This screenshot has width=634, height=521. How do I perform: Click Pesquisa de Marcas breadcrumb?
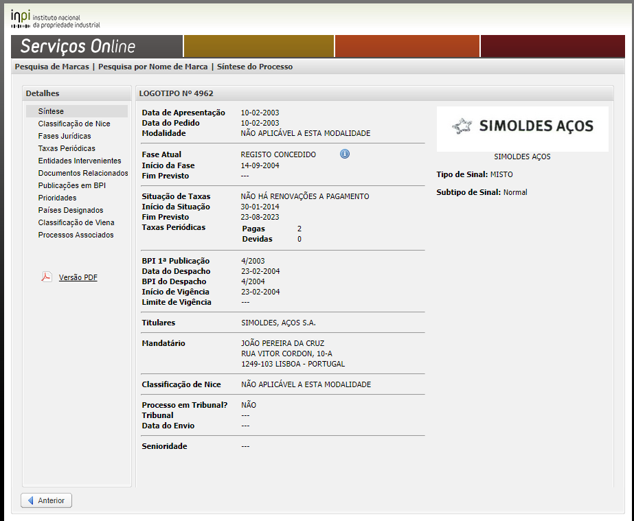click(52, 67)
